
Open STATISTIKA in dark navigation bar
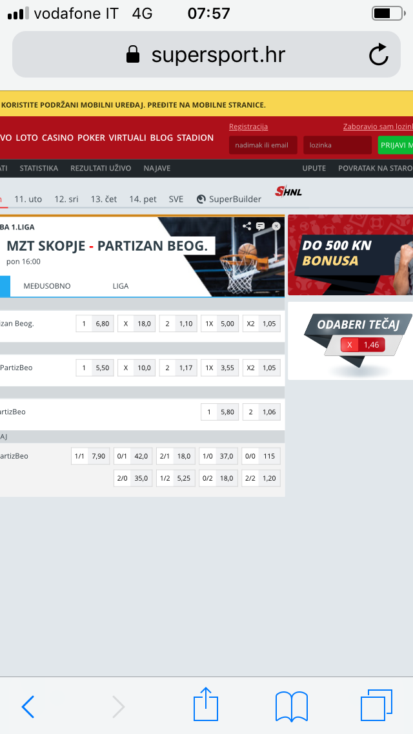tap(39, 168)
